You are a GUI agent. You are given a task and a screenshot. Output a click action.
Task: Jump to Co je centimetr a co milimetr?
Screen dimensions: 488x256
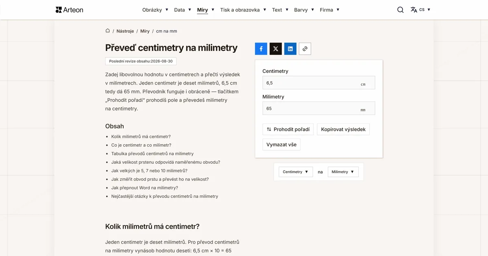pyautogui.click(x=141, y=145)
